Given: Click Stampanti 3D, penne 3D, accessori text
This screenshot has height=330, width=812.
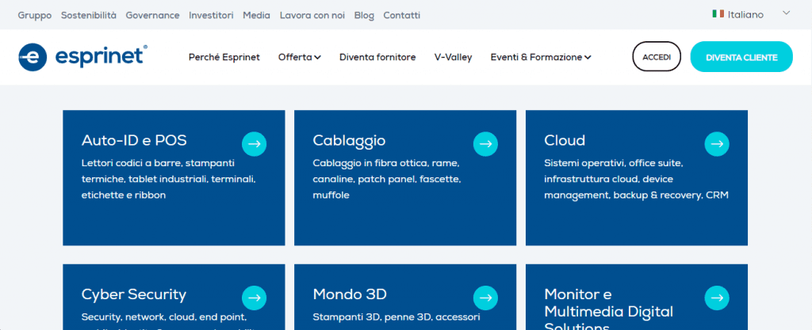Looking at the screenshot, I should (x=396, y=317).
